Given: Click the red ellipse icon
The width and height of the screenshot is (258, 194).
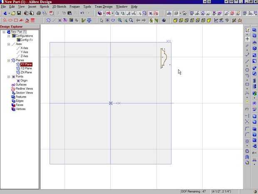Looking at the screenshot, I should (10, 20).
